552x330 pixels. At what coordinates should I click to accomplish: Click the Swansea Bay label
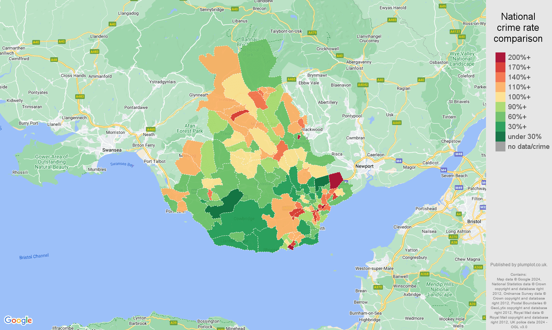pos(122,164)
